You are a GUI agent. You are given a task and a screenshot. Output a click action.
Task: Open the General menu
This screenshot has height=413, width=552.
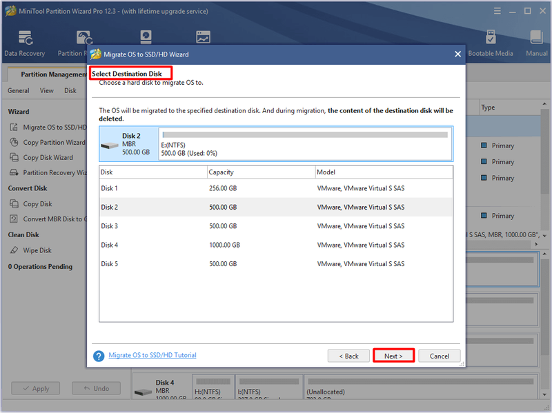pyautogui.click(x=19, y=91)
